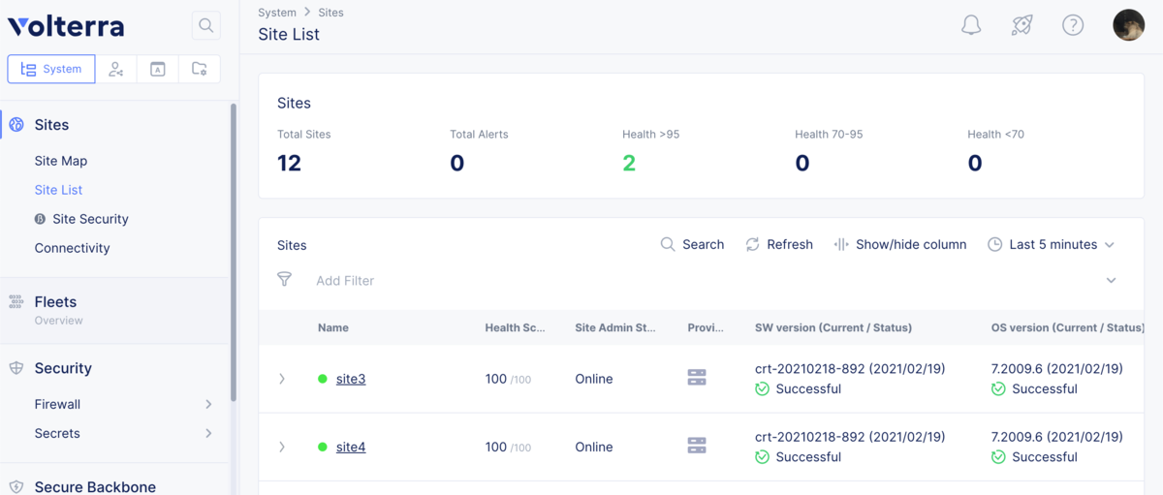Click the Refresh button
1163x495 pixels.
pos(779,244)
